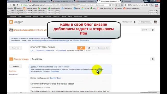Open the reading list settings gear

pos(153,59)
